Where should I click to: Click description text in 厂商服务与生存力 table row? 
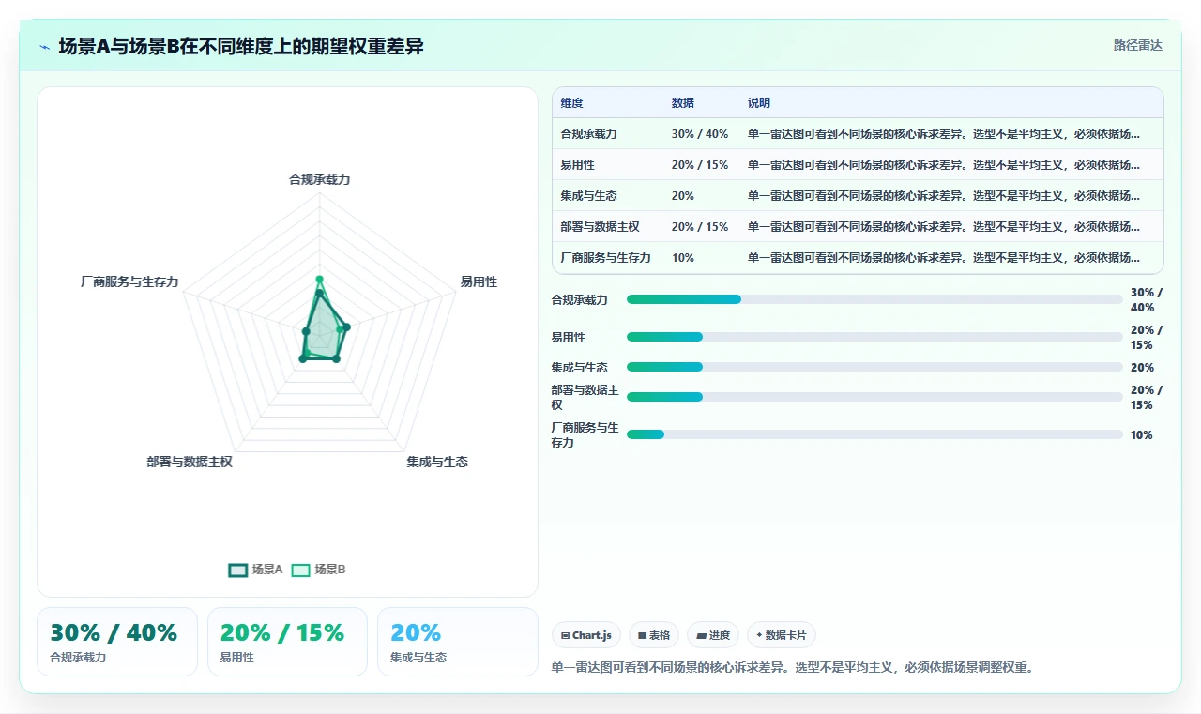click(944, 258)
